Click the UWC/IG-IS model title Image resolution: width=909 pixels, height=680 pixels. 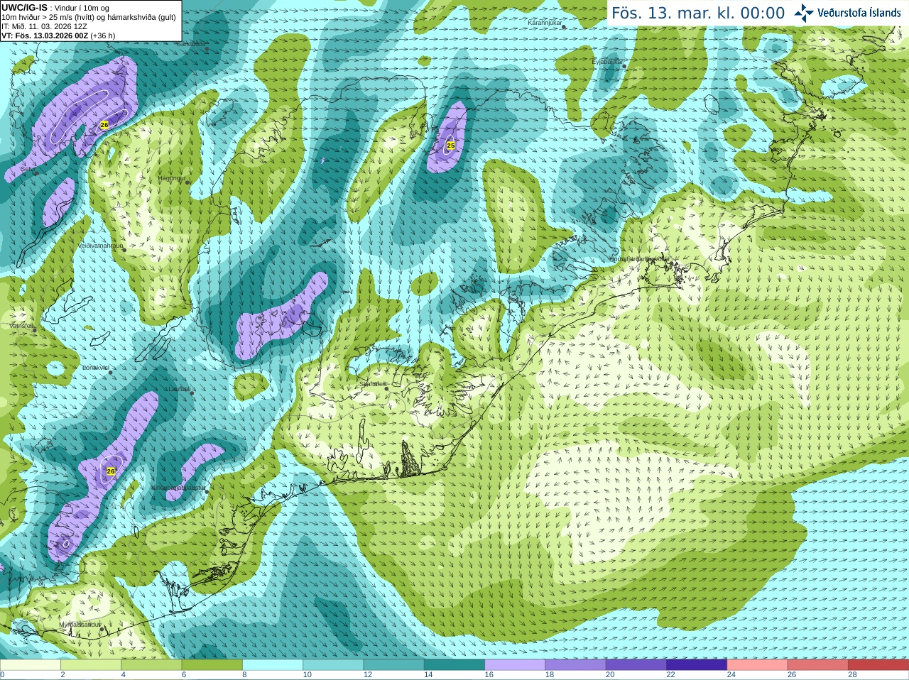pyautogui.click(x=24, y=7)
